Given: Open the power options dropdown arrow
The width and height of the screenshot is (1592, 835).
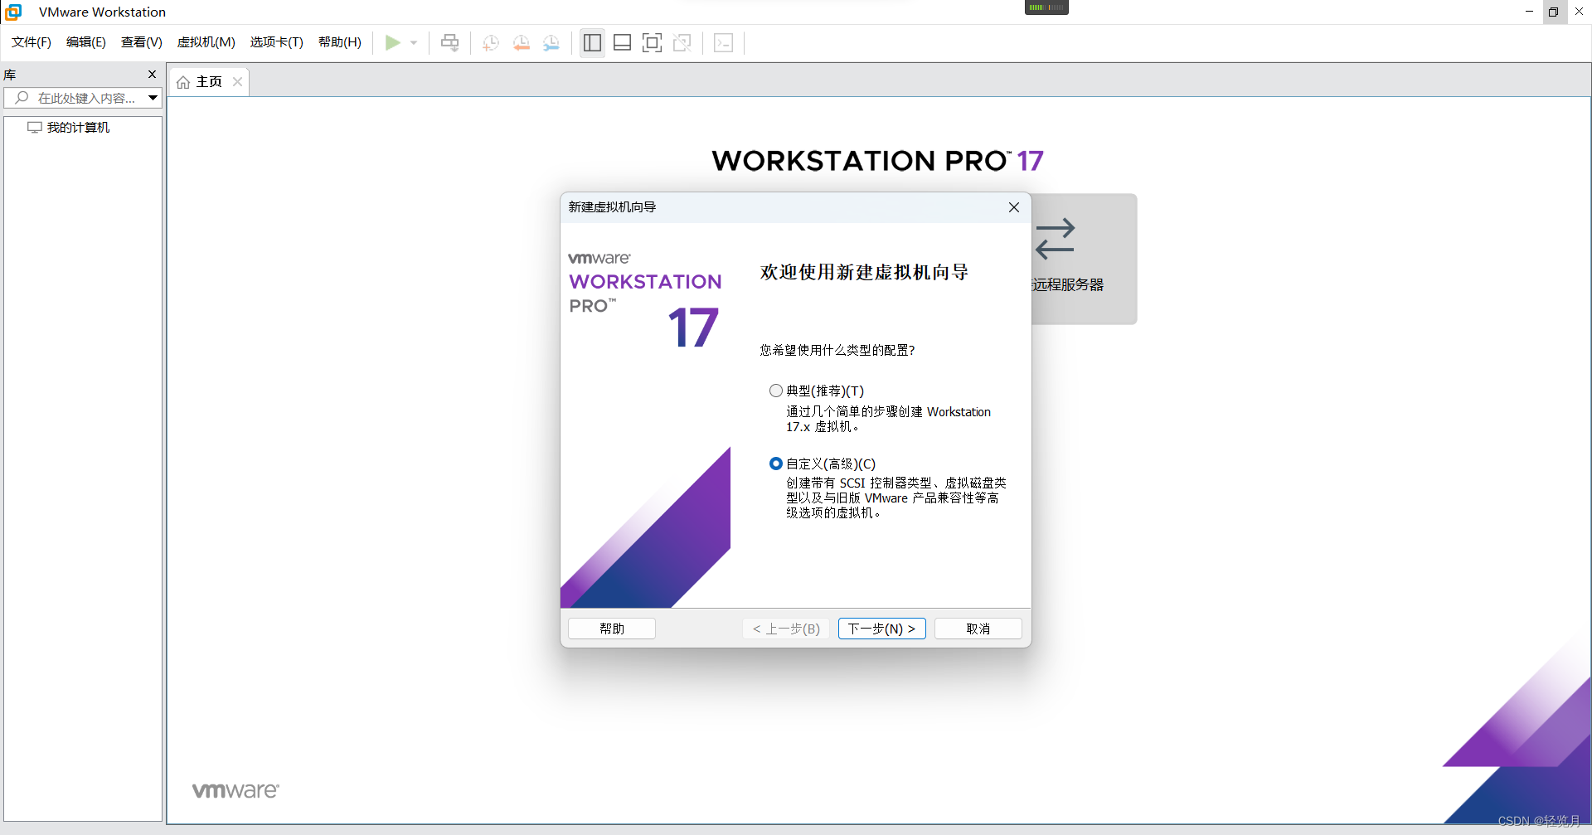Looking at the screenshot, I should pyautogui.click(x=414, y=42).
